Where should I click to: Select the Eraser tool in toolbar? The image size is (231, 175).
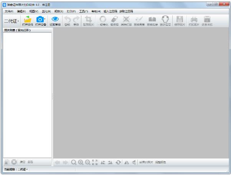tap(114, 20)
